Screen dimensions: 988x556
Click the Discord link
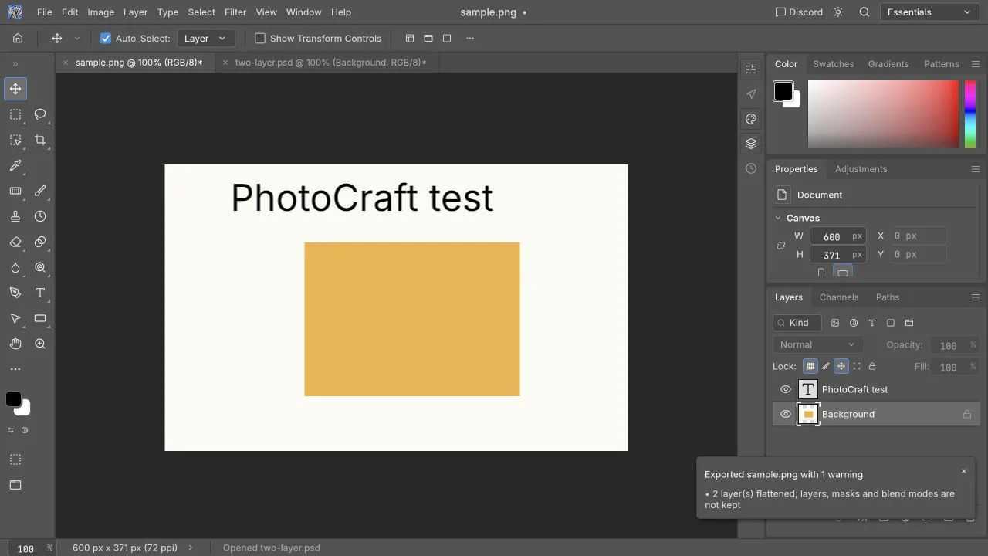tap(799, 12)
